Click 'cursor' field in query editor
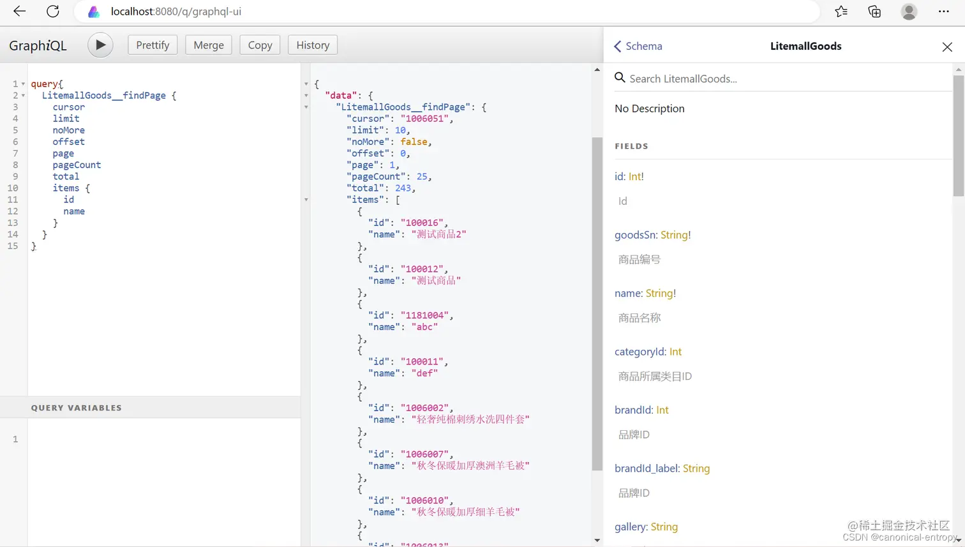The height and width of the screenshot is (547, 965). click(x=68, y=107)
